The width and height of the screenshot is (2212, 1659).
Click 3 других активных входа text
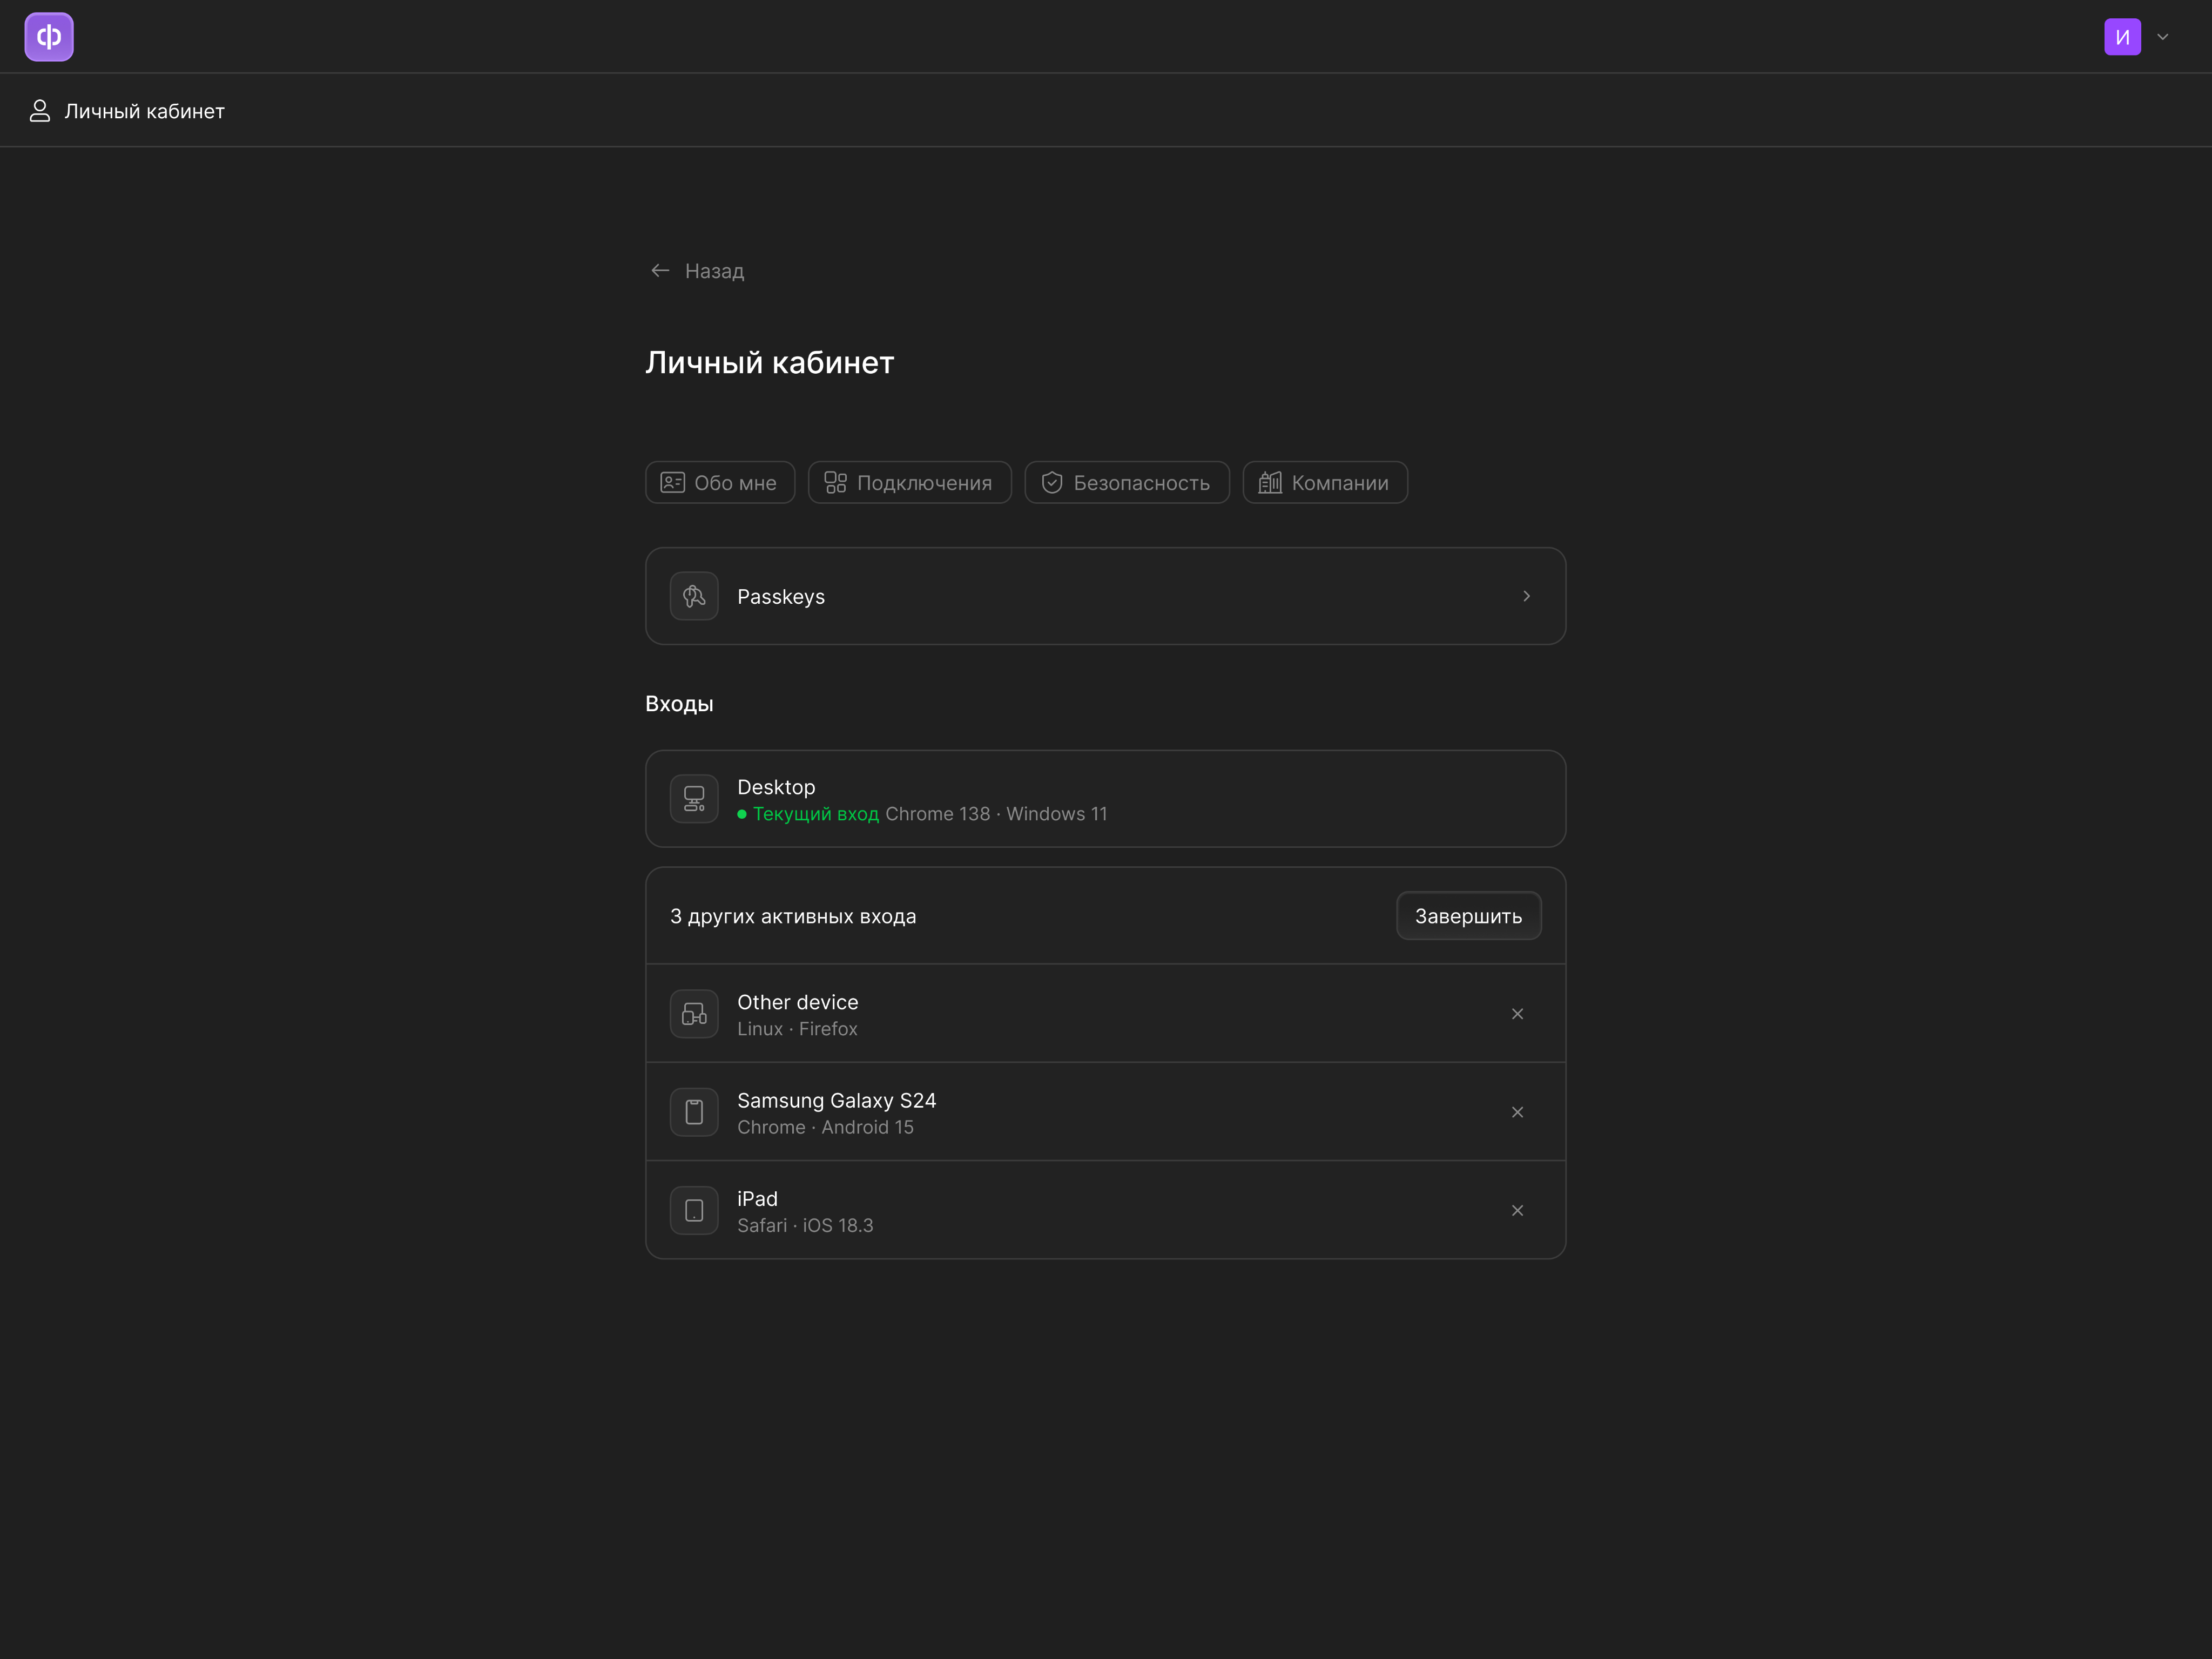coord(793,916)
